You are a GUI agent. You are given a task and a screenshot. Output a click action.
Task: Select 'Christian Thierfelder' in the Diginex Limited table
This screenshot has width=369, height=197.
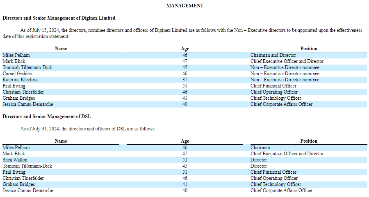23,92
